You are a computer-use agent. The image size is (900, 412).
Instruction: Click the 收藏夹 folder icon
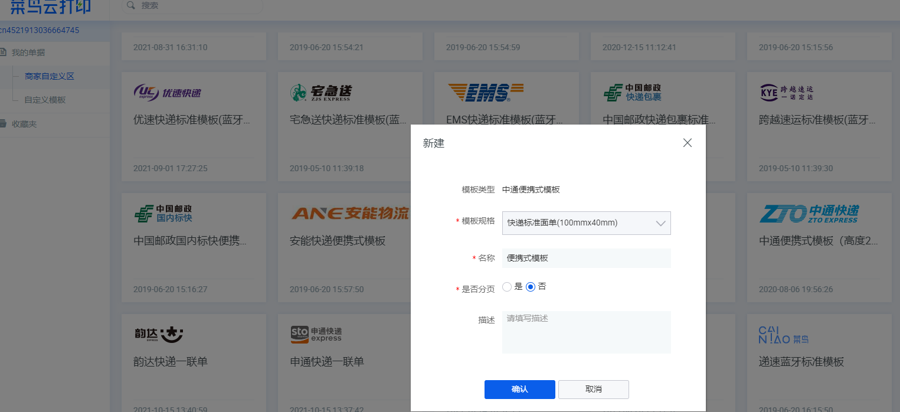pos(4,124)
